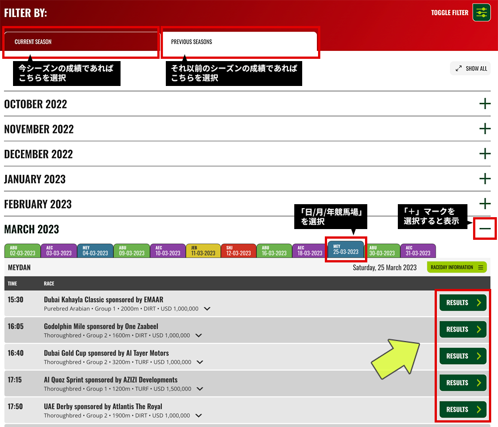
Task: Expand the October 2022 section
Action: click(x=484, y=103)
